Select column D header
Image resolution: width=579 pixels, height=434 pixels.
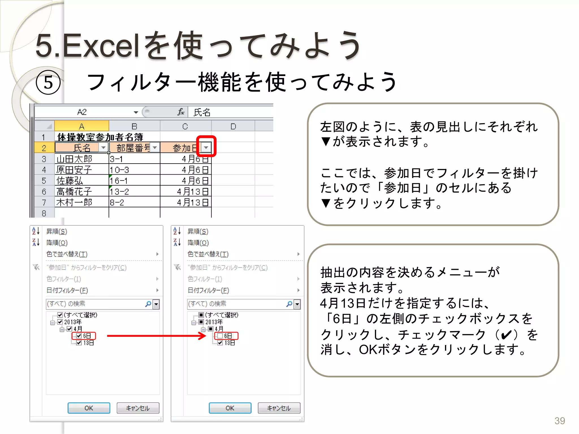tap(233, 126)
